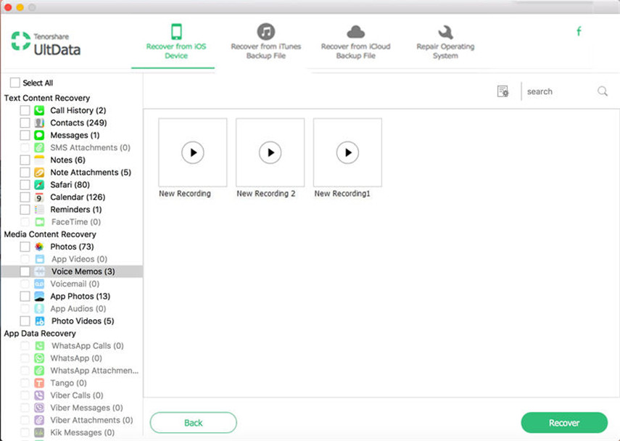Click the Text Content Recovery heading

point(47,98)
